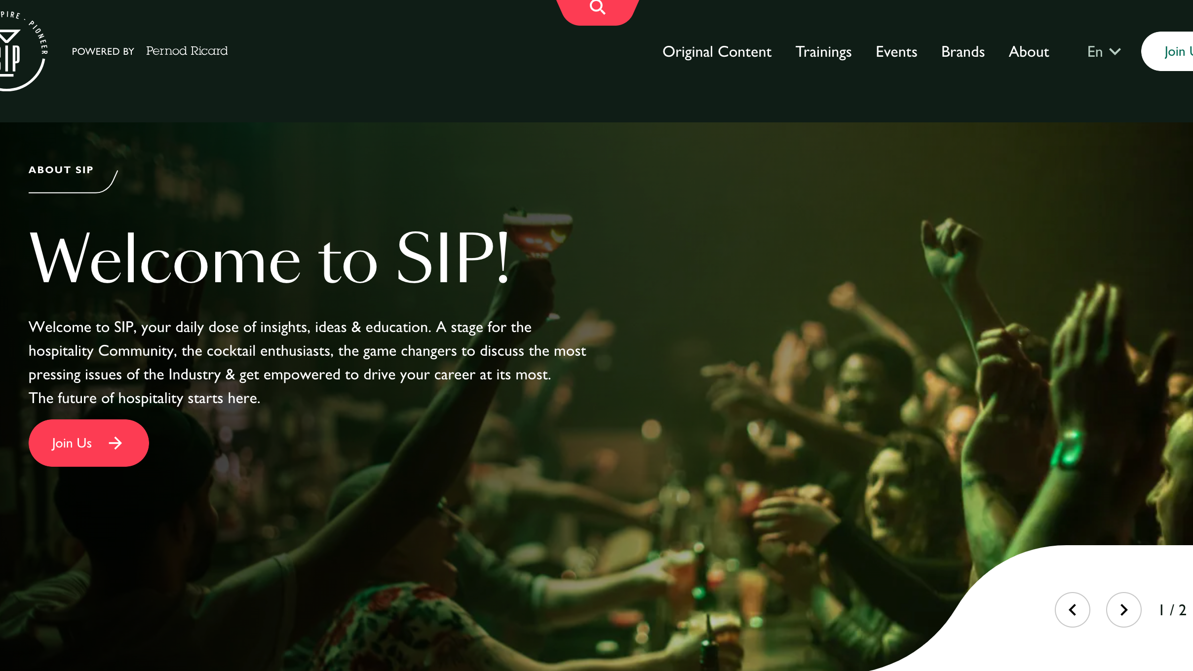Go to the About page
Screen dimensions: 1193x671
[x=1029, y=52]
